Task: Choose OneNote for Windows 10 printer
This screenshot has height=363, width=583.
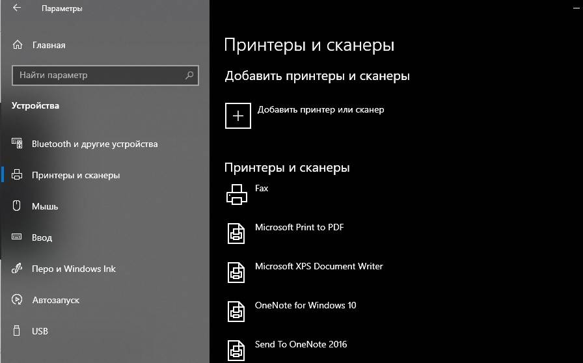Action: pyautogui.click(x=305, y=306)
